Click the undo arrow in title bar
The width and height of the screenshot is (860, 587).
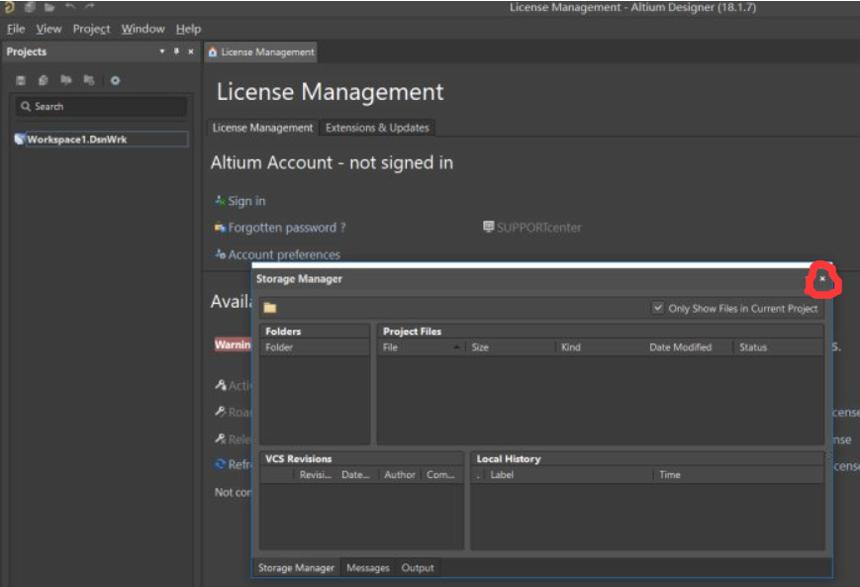tap(69, 7)
